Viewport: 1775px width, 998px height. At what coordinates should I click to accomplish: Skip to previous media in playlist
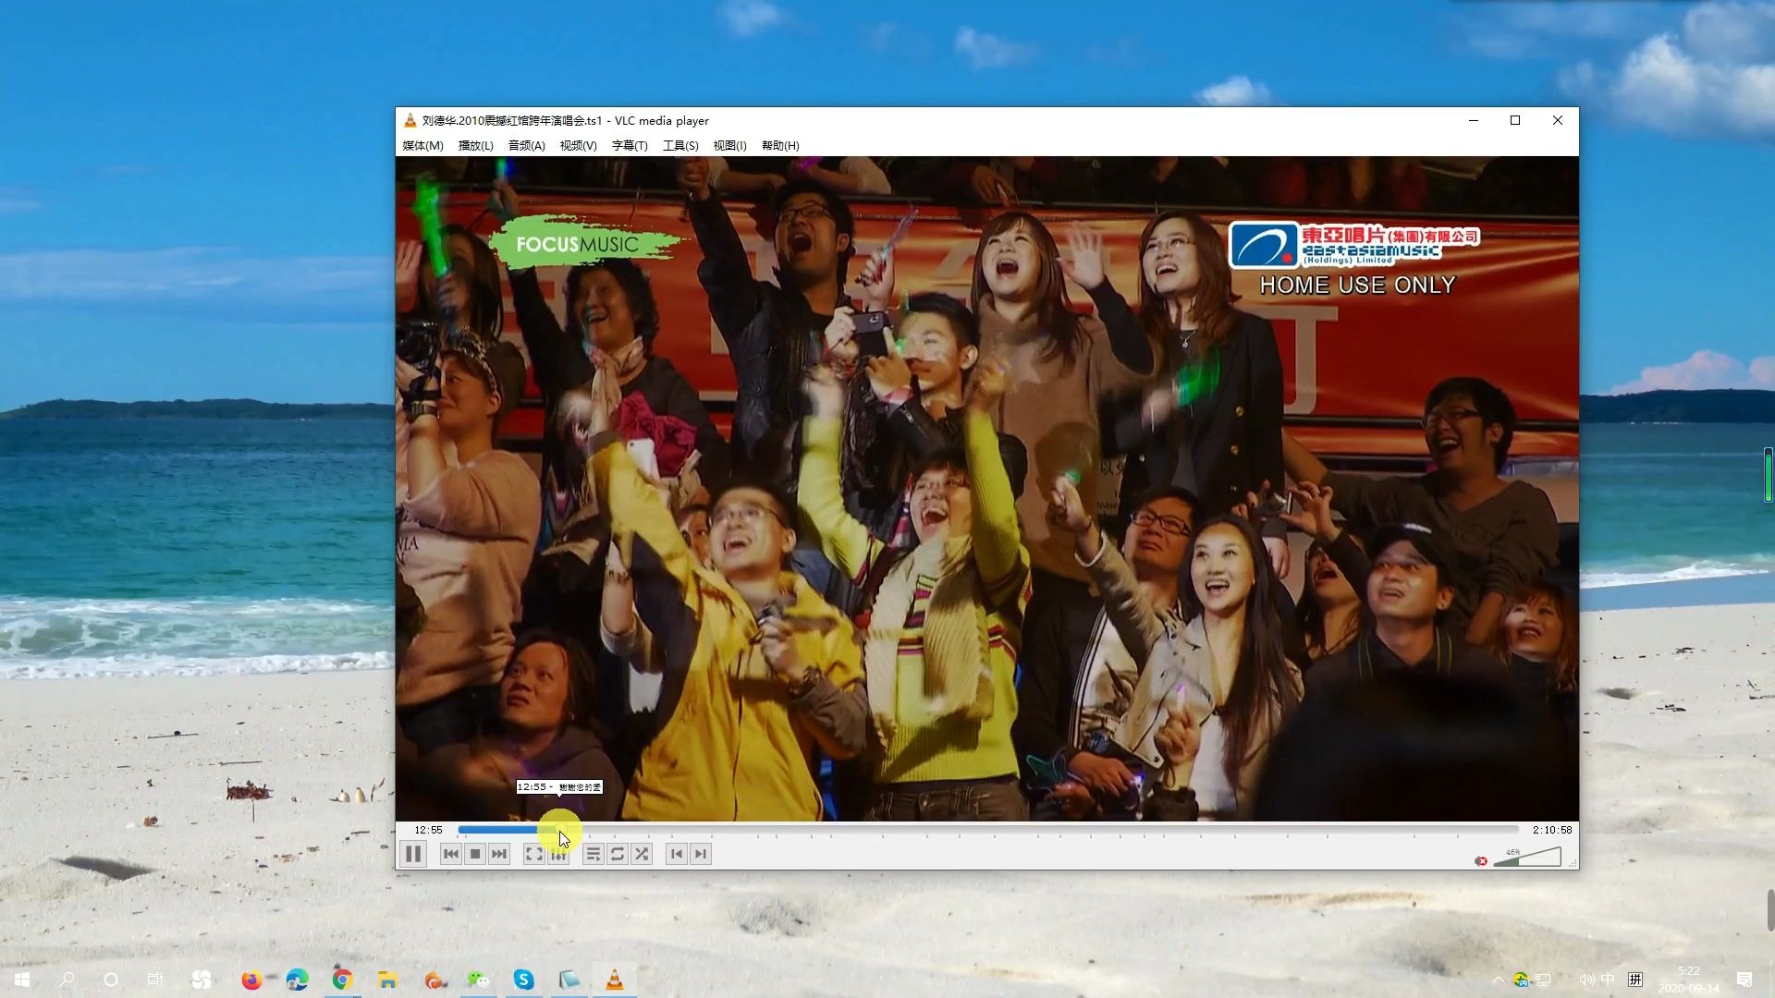pos(451,854)
